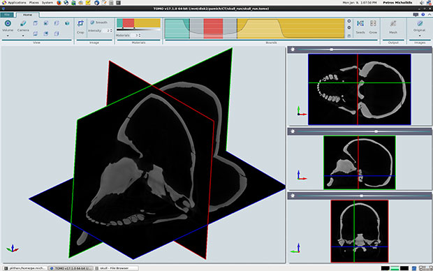Click the Volume view icon
Image resolution: width=433 pixels, height=271 pixels.
pyautogui.click(x=8, y=24)
